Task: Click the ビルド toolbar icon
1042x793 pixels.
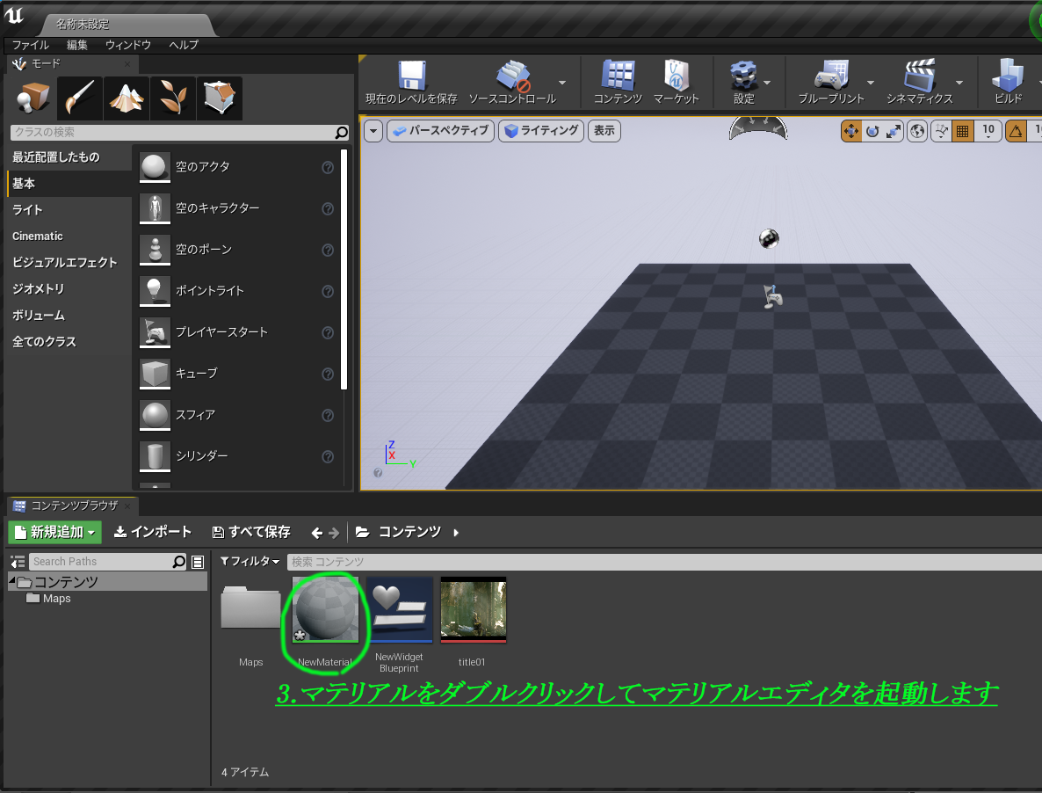Action: [1008, 75]
